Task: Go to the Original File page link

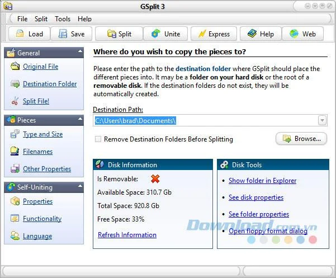Action: [41, 67]
